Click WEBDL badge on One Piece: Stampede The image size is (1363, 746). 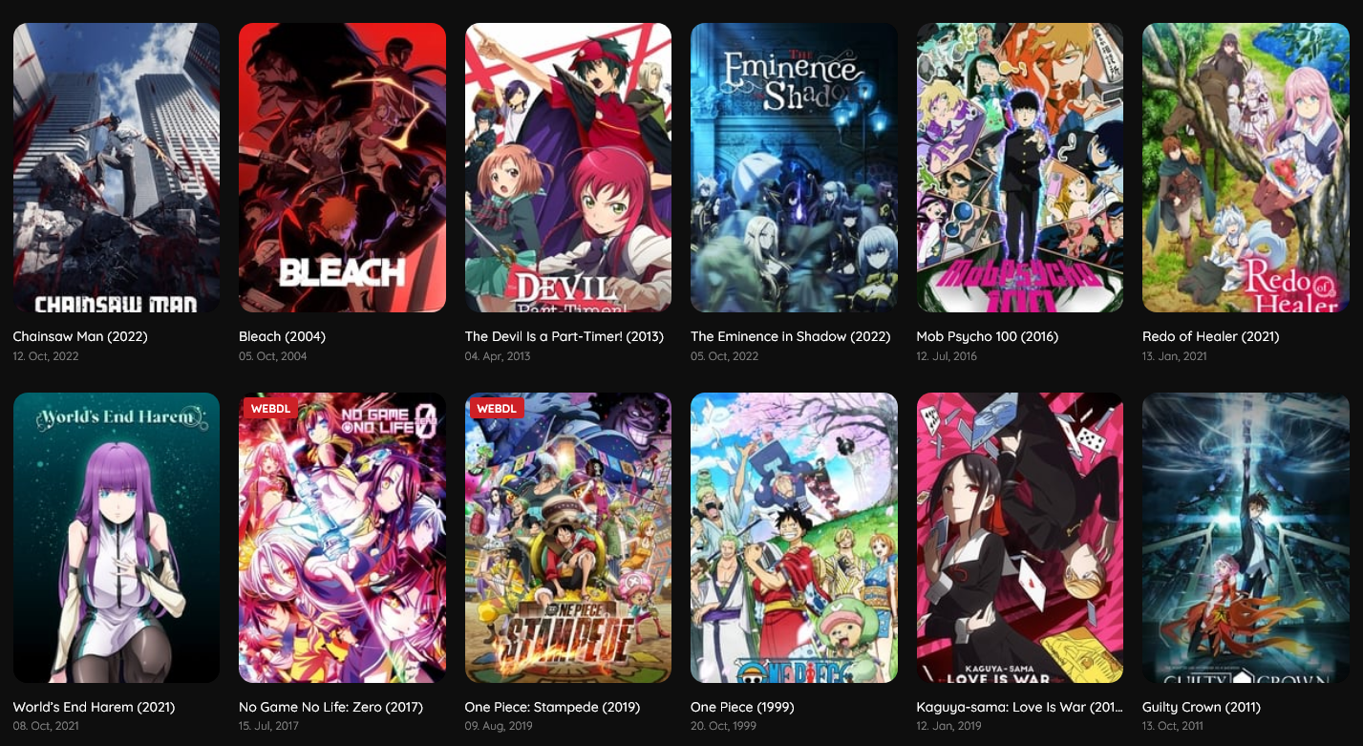click(497, 409)
